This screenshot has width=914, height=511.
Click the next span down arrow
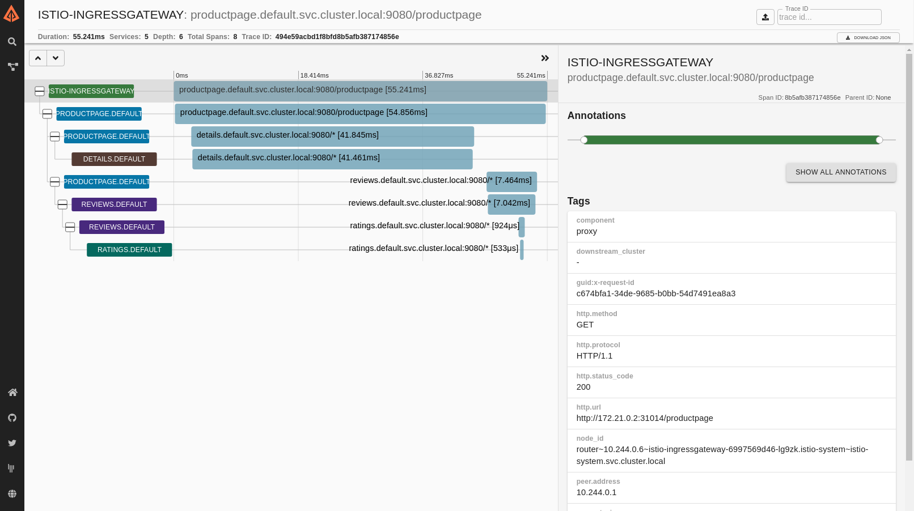pyautogui.click(x=56, y=58)
